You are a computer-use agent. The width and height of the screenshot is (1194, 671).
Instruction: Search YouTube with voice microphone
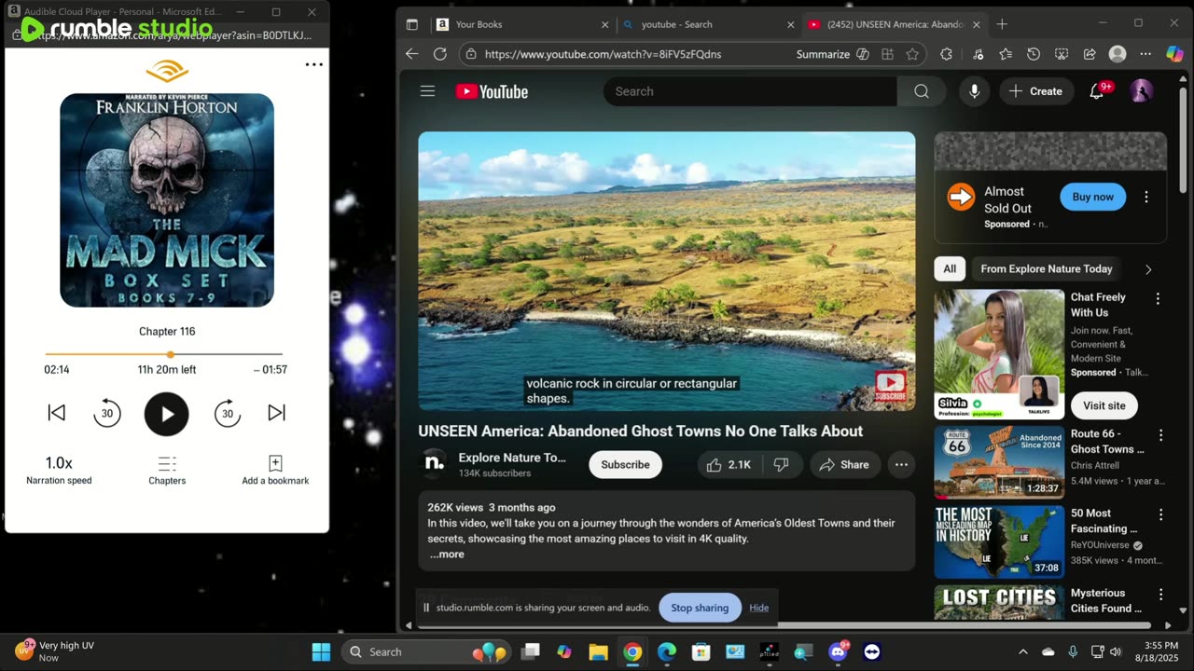pos(974,91)
